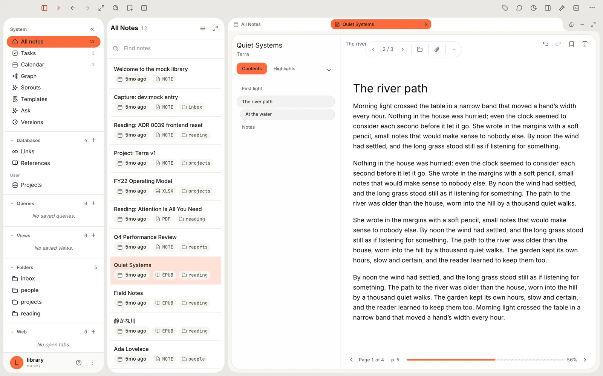The width and height of the screenshot is (603, 376).
Task: Click the list options icon beside All Notes
Action: tap(203, 28)
